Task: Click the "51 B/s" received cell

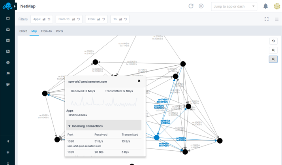Action: click(99, 141)
